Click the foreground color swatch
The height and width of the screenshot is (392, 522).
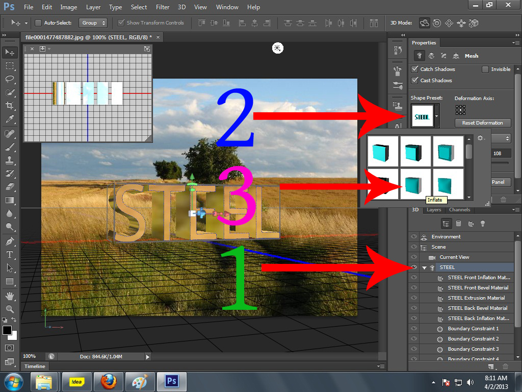[7, 331]
